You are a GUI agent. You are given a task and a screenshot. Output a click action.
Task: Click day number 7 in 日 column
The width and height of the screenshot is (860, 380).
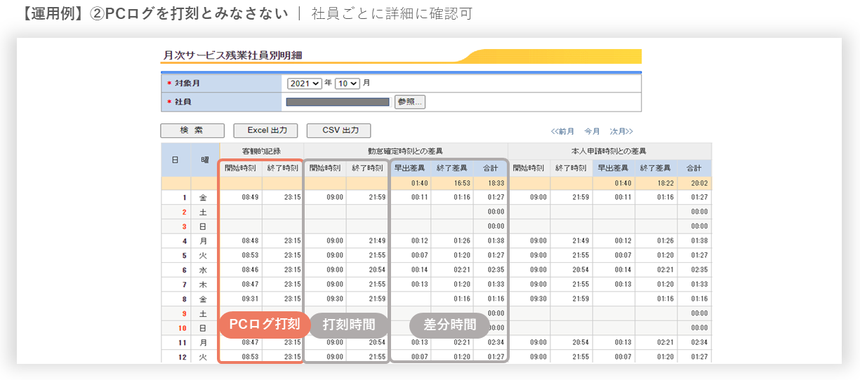point(185,285)
